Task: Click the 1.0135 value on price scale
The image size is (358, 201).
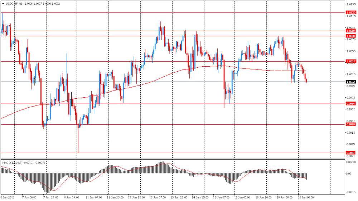Action: [x=350, y=4]
